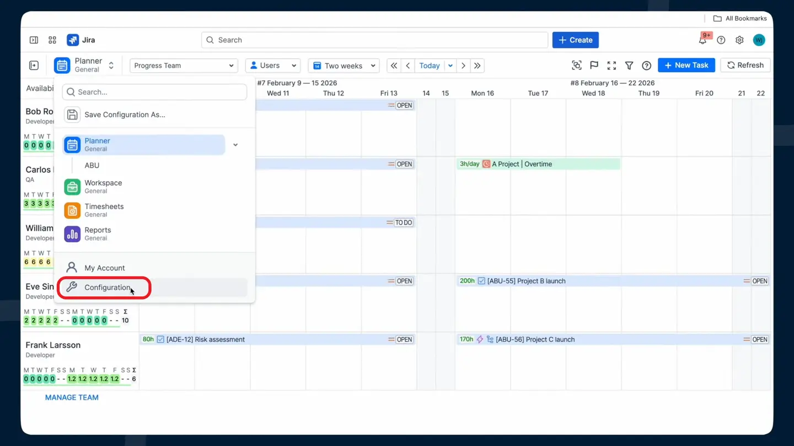Click the TO DO status badge
Viewport: 794px width, 446px height.
pyautogui.click(x=404, y=222)
